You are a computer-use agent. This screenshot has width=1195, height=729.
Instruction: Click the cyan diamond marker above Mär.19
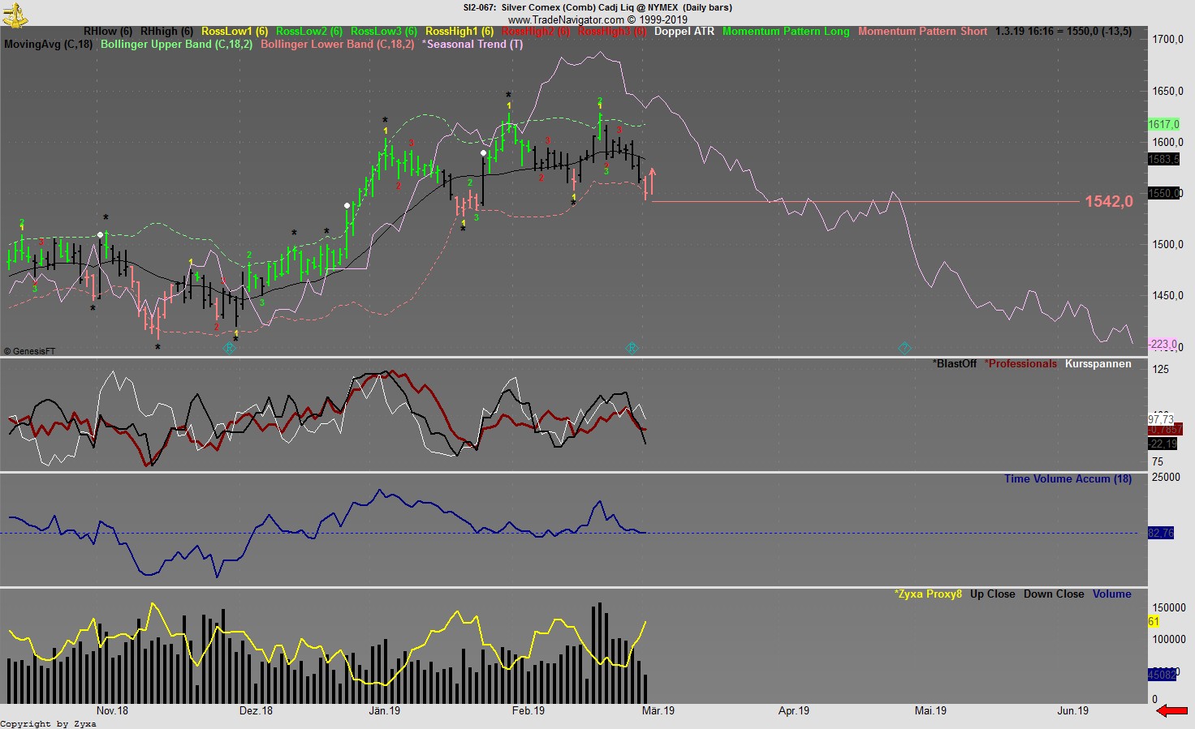[x=632, y=348]
